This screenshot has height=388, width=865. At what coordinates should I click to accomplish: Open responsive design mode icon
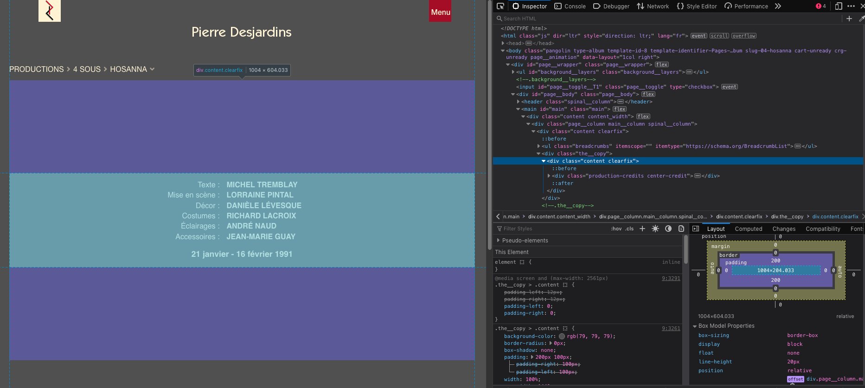(x=839, y=6)
